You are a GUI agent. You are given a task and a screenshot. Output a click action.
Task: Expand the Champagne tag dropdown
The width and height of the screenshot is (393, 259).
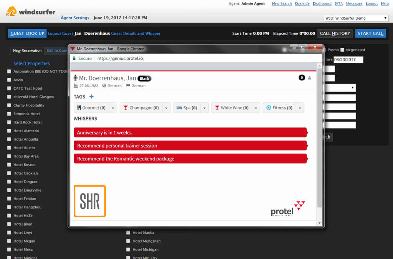tap(167, 108)
